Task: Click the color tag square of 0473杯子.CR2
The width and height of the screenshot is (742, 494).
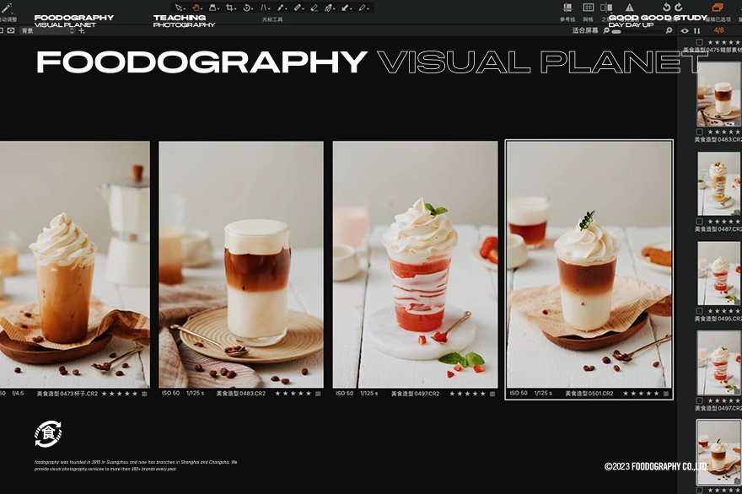Action: coord(144,394)
